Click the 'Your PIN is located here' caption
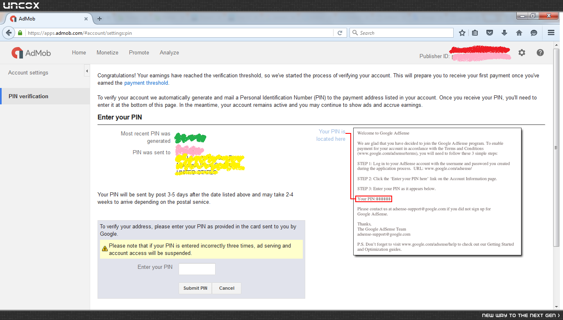563x320 pixels. [x=331, y=135]
